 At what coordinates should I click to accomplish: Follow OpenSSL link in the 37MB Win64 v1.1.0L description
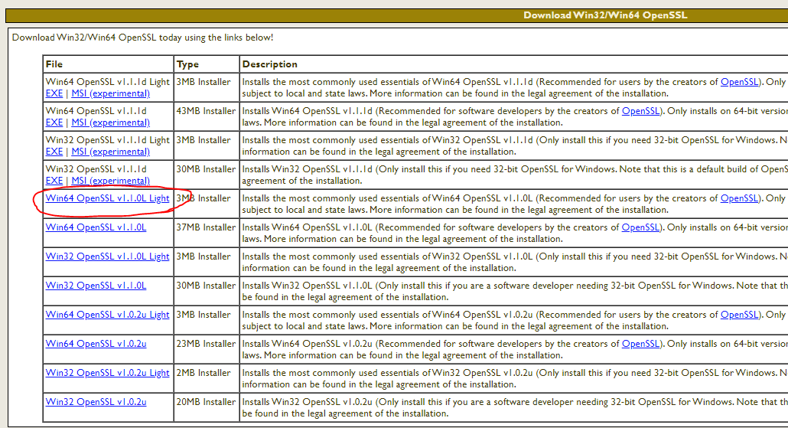[641, 227]
